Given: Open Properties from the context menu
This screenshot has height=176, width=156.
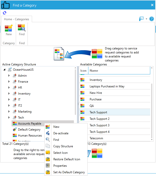Looking at the screenshot, I should [x=60, y=166].
